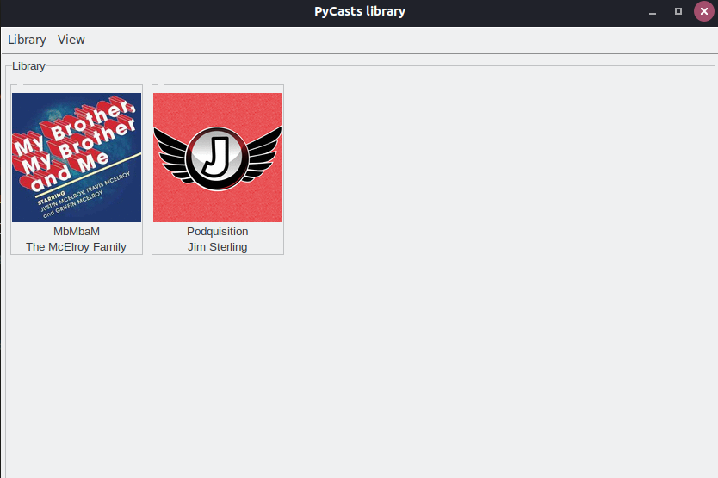The image size is (718, 478).
Task: Maximize the PyCasts library window
Action: pos(678,11)
